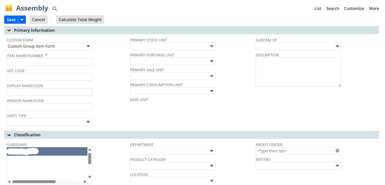
Task: Open the Primary Consumption Unit dropdown arrow
Action: 212,91
